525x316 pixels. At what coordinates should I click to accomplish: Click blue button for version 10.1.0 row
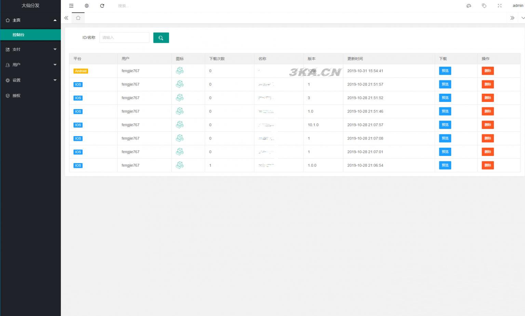[445, 125]
